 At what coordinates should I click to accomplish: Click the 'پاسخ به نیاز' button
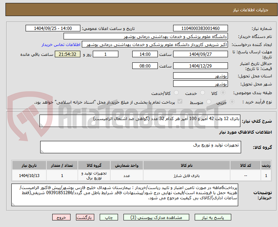tap(213, 217)
